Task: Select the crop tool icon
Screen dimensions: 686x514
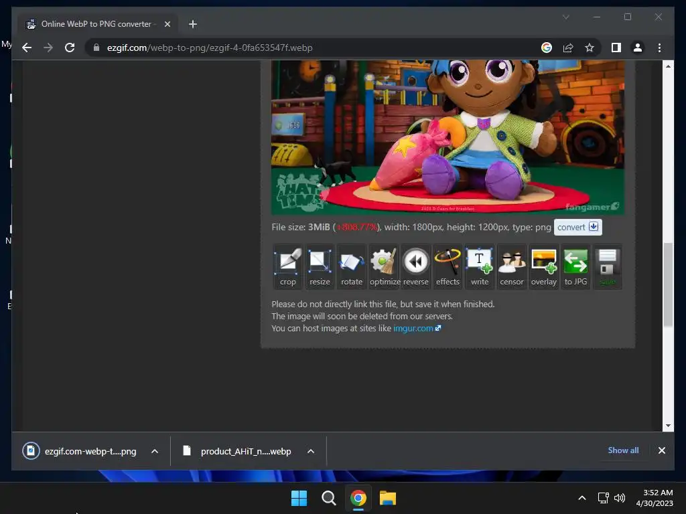Action: [x=288, y=266]
